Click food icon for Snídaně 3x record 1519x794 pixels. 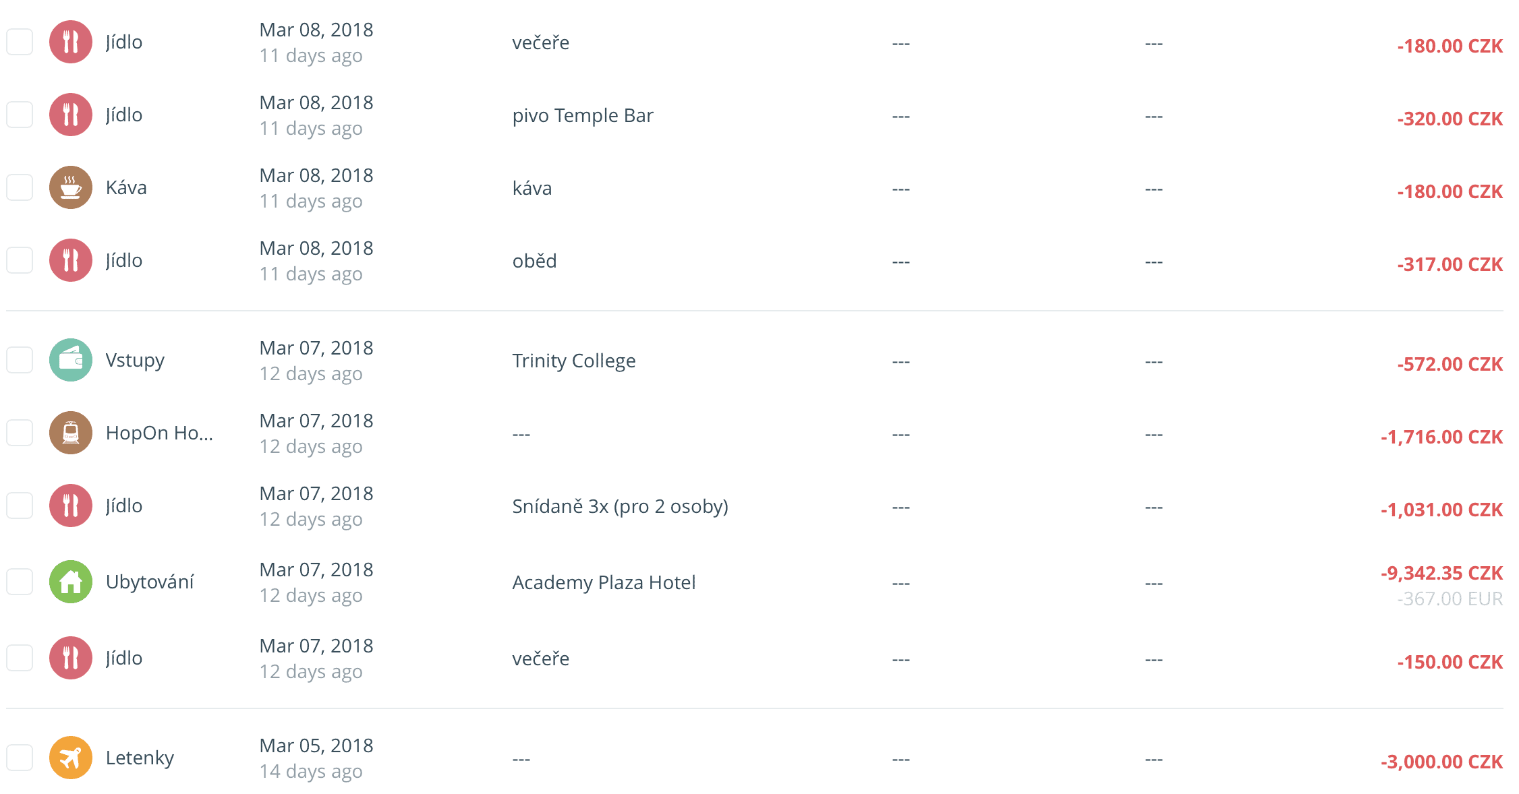(x=71, y=506)
